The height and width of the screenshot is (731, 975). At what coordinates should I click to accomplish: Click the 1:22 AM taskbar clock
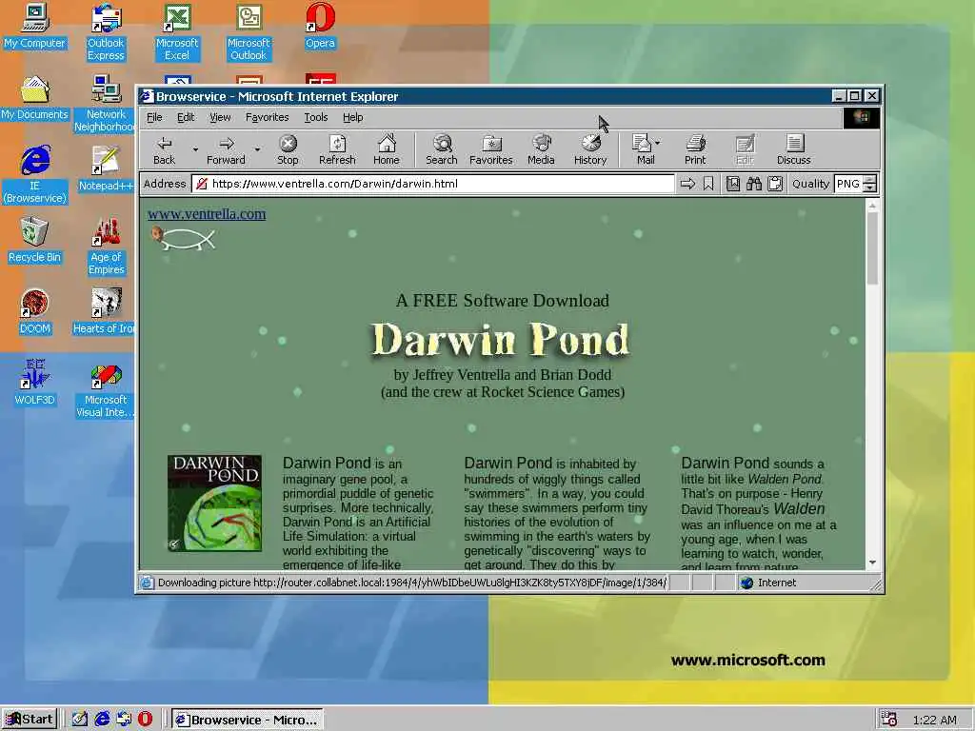(935, 720)
